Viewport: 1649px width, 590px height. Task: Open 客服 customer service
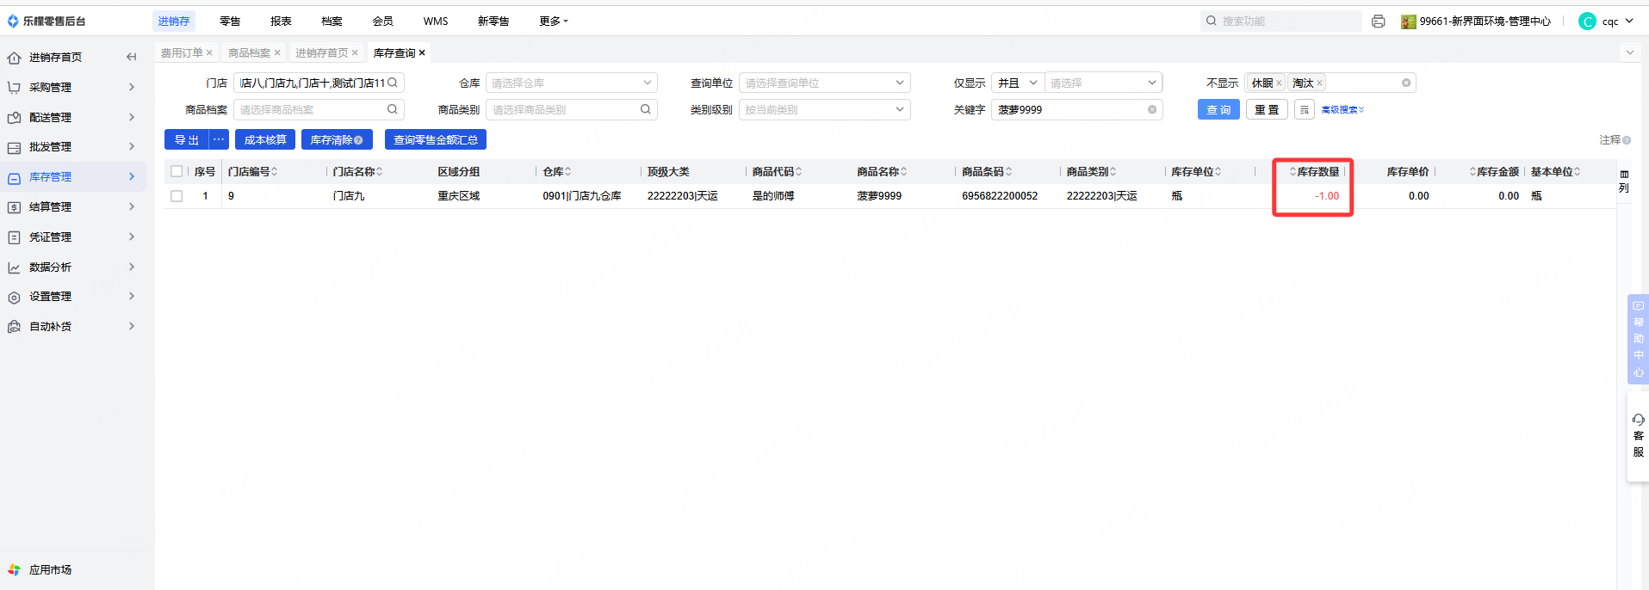pos(1638,436)
